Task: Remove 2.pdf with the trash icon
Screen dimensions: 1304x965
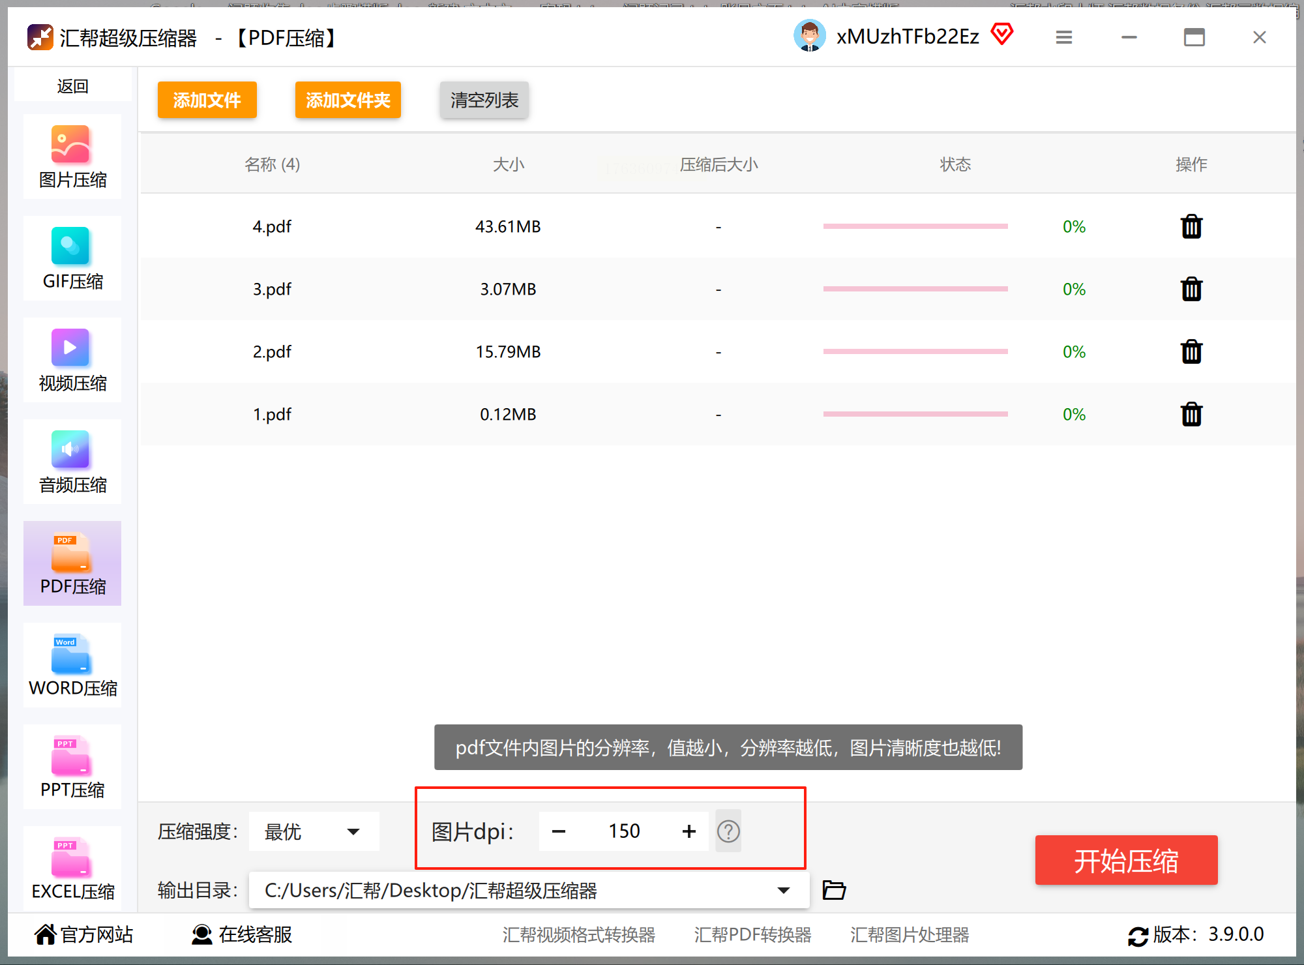Action: 1191,352
